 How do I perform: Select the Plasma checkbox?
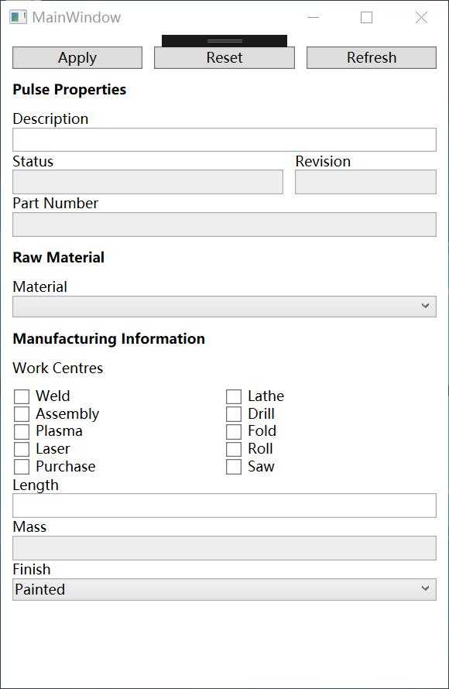pos(22,431)
